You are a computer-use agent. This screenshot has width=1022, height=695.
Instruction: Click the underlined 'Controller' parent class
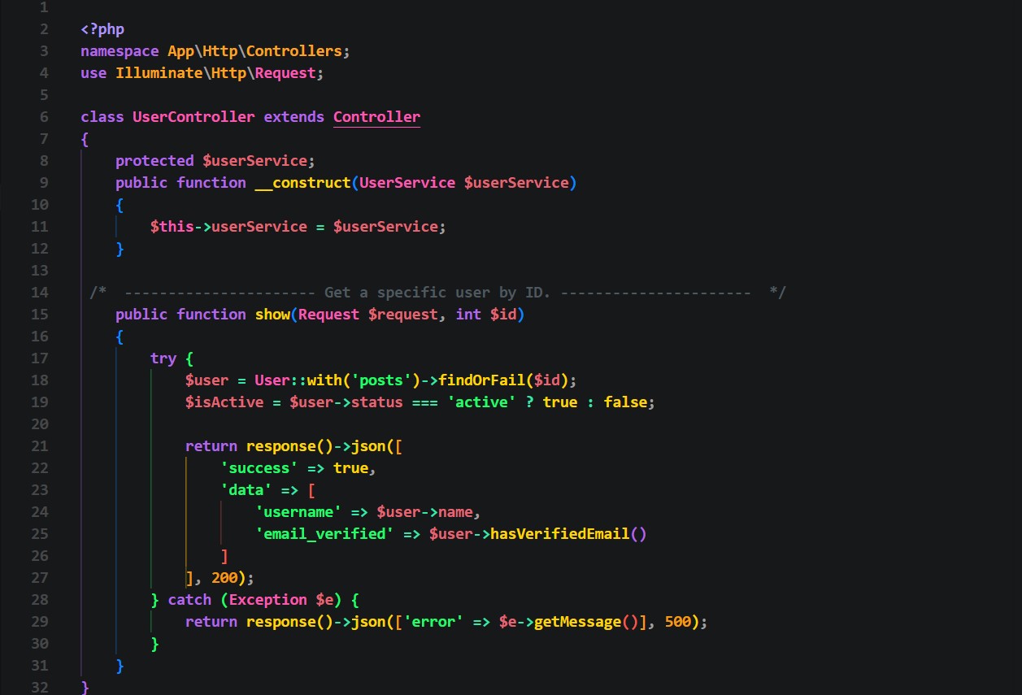point(376,116)
